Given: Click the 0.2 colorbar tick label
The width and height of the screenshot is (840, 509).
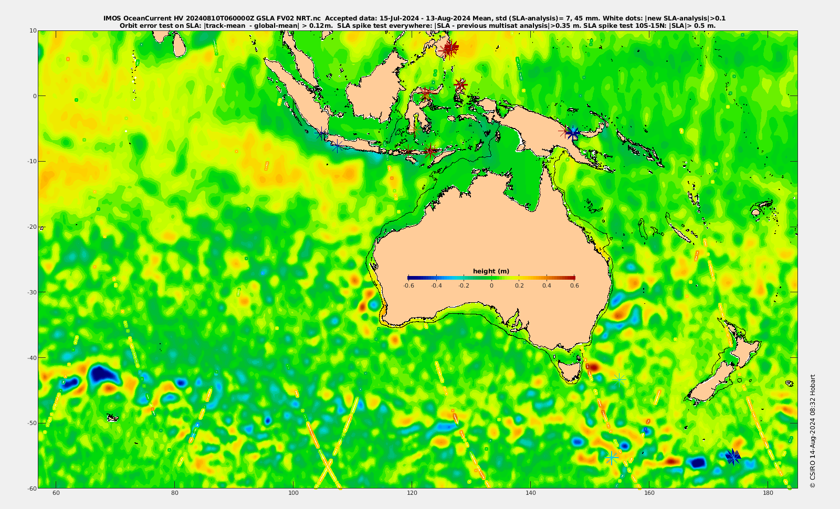Looking at the screenshot, I should click(x=519, y=285).
